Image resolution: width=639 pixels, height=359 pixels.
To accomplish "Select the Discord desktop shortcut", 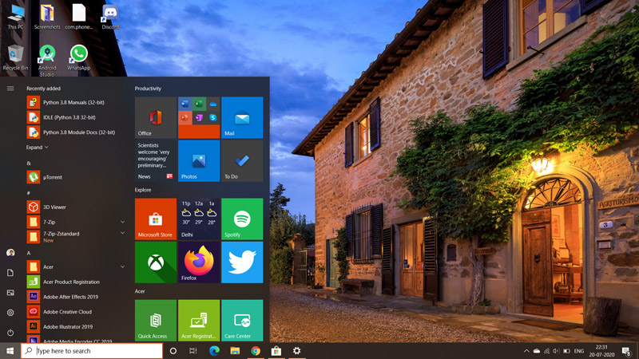I will 110,17.
